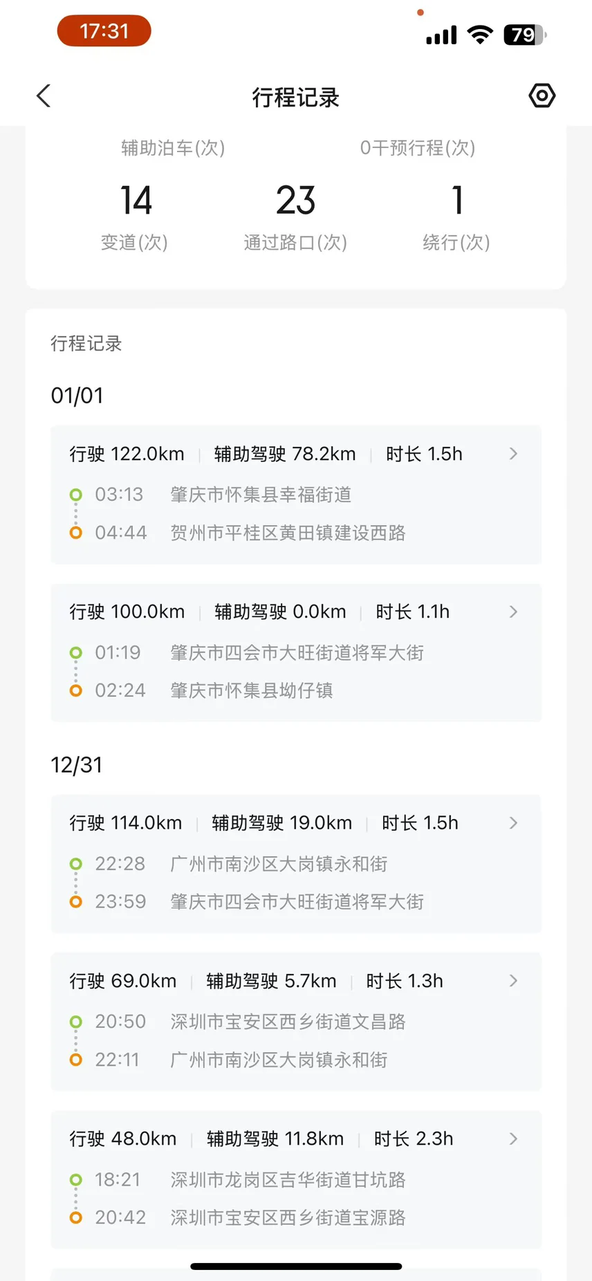
Task: Expand the 114.0km trip chevron
Action: click(513, 822)
